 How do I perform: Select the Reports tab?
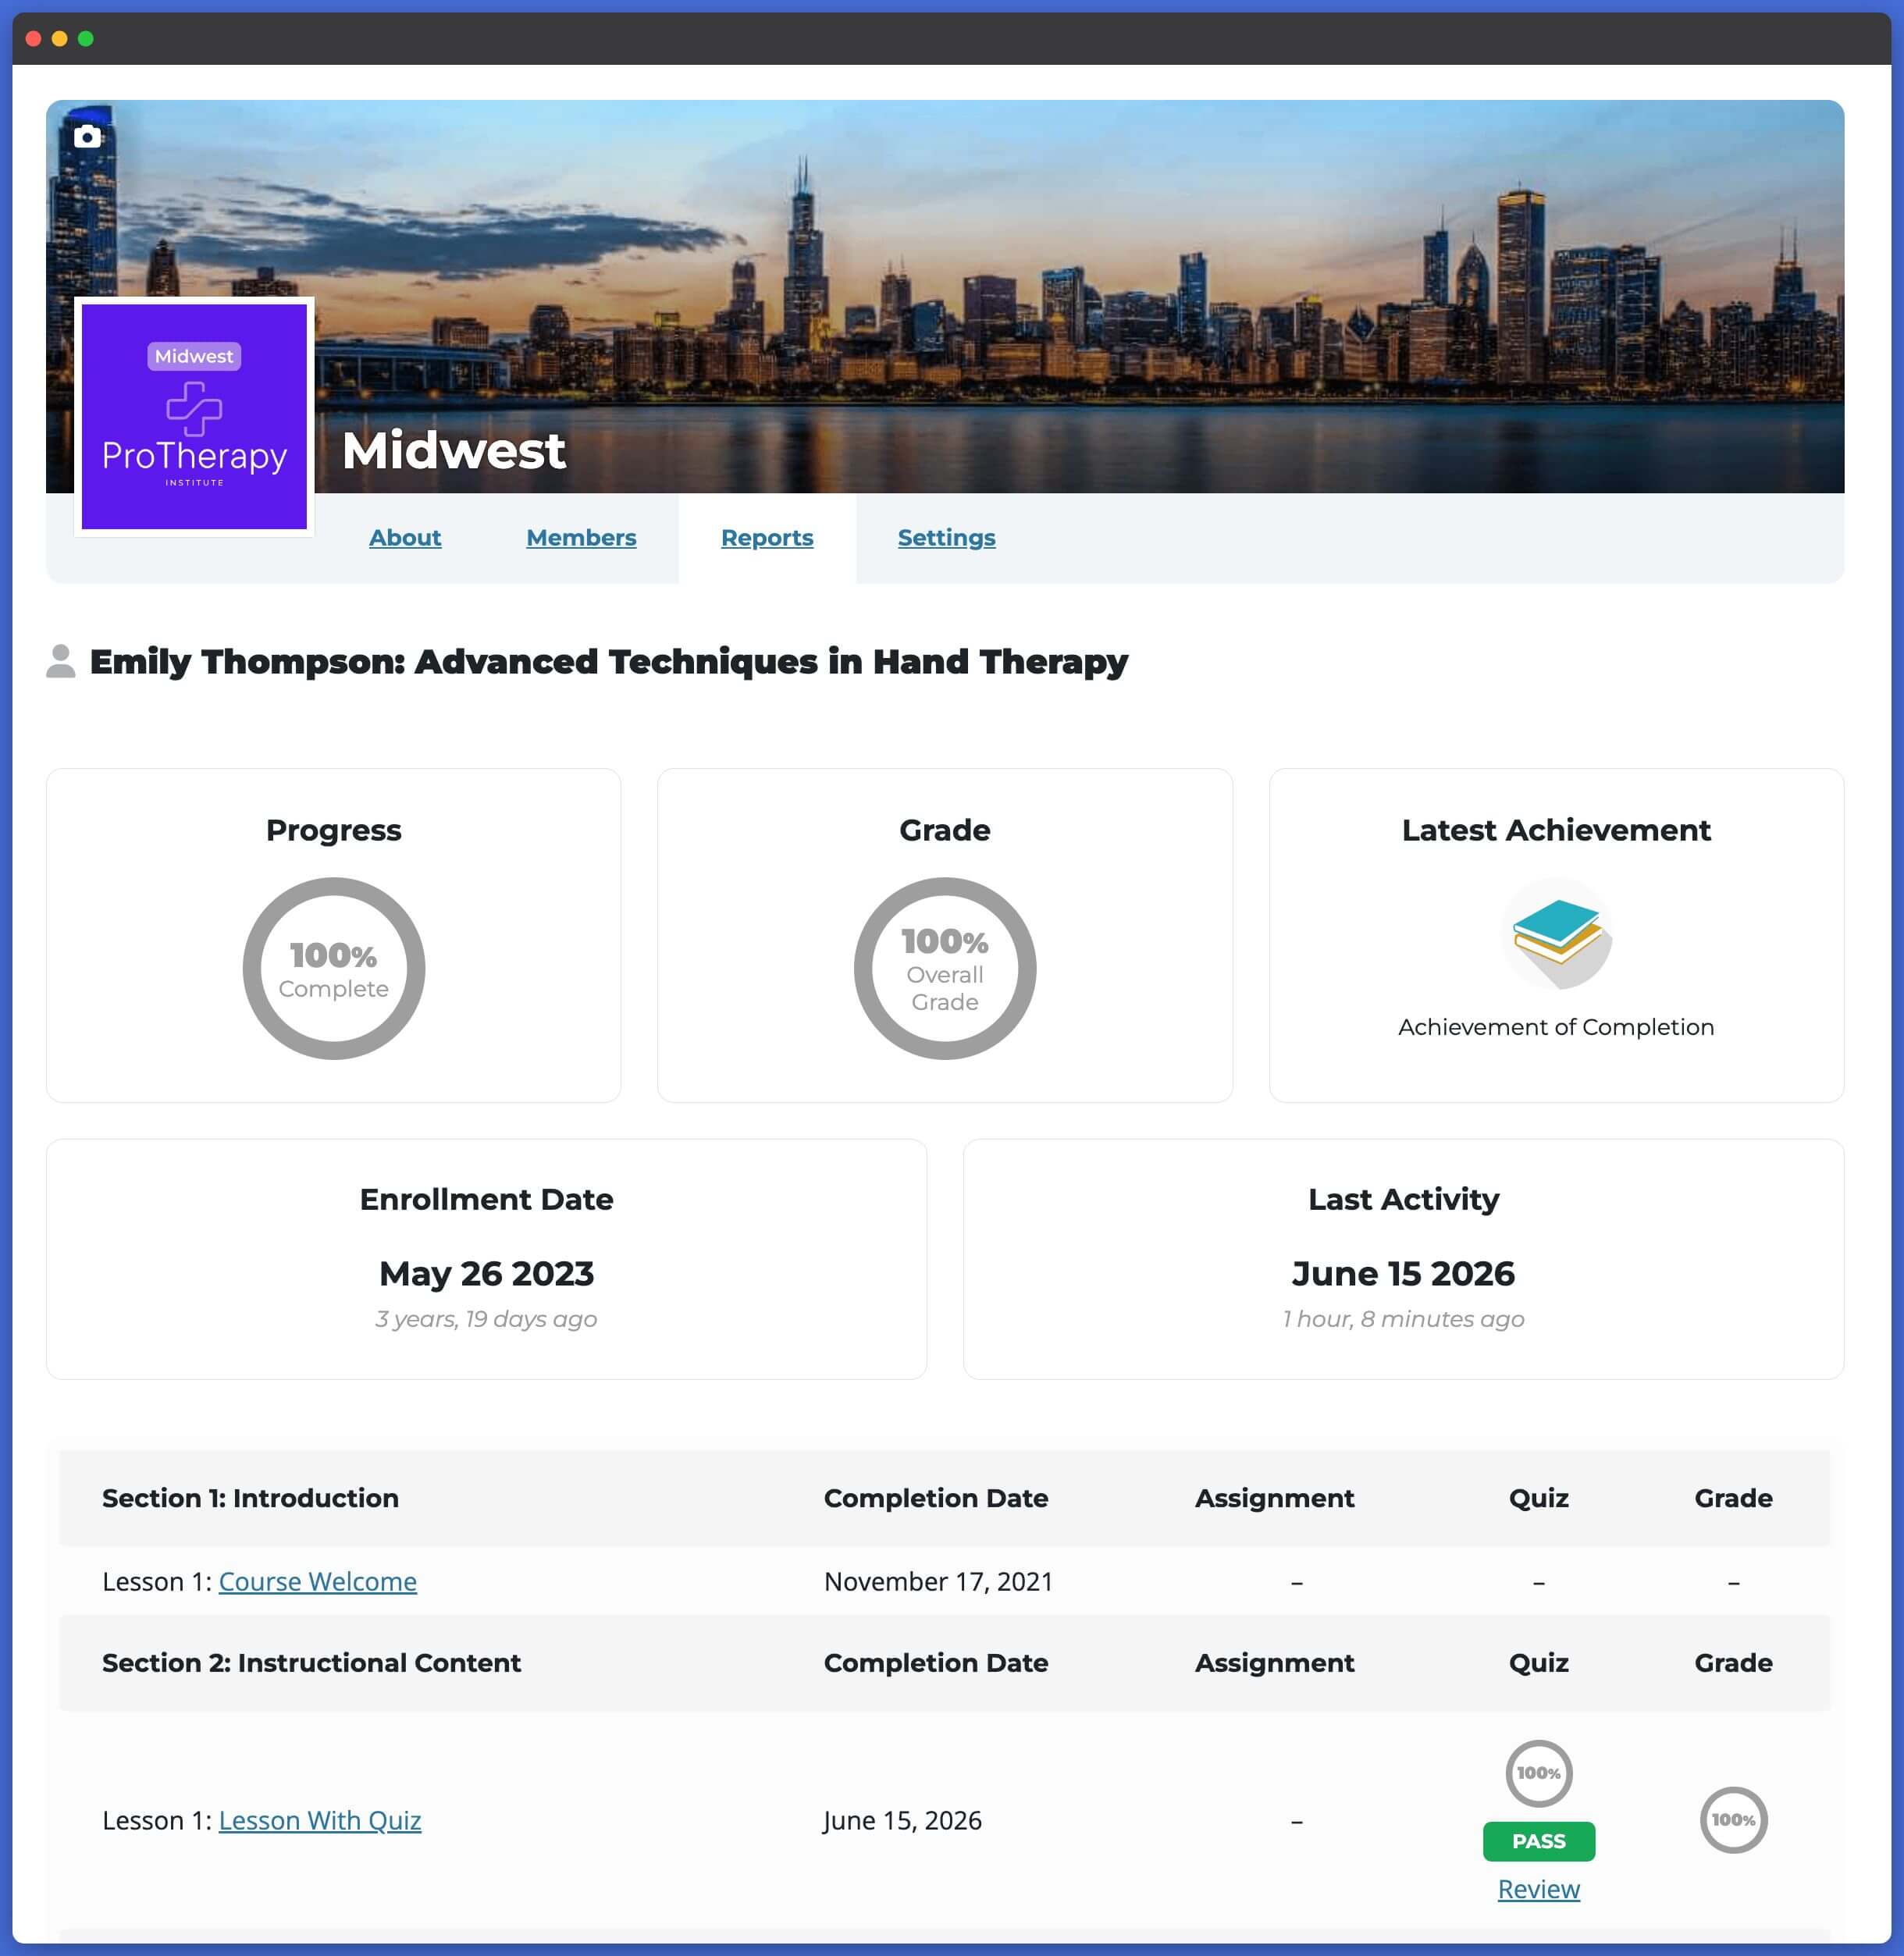767,538
